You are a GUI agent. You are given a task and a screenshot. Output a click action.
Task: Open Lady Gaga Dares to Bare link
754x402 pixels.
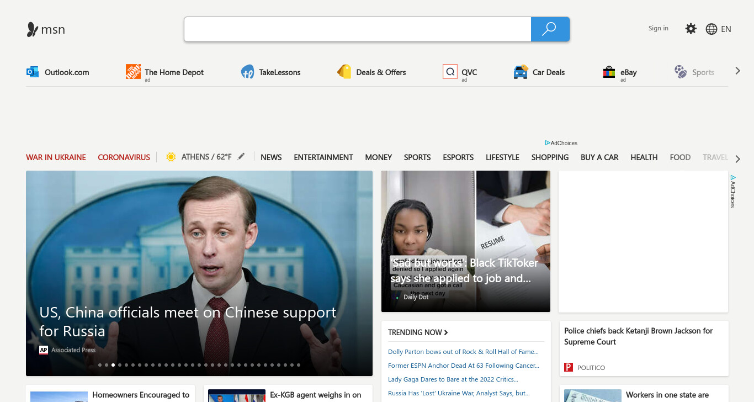point(453,379)
